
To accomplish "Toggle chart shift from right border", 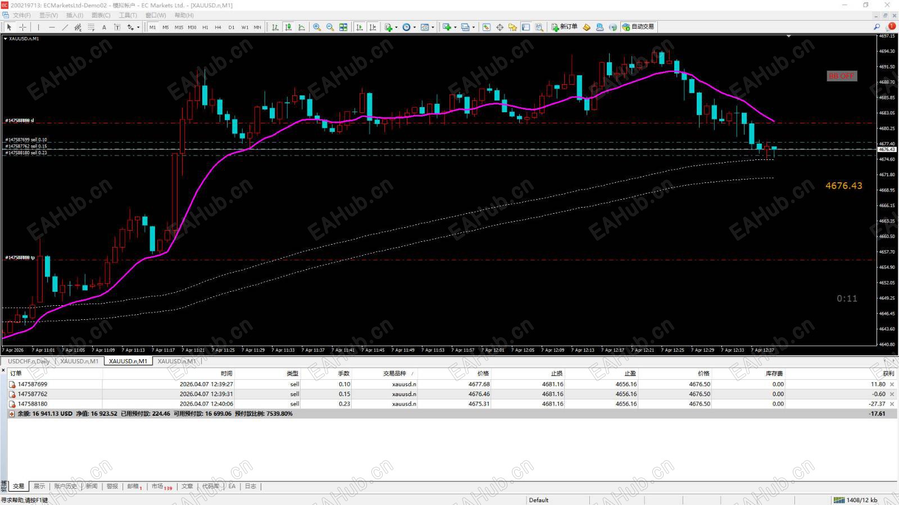I will click(x=373, y=27).
